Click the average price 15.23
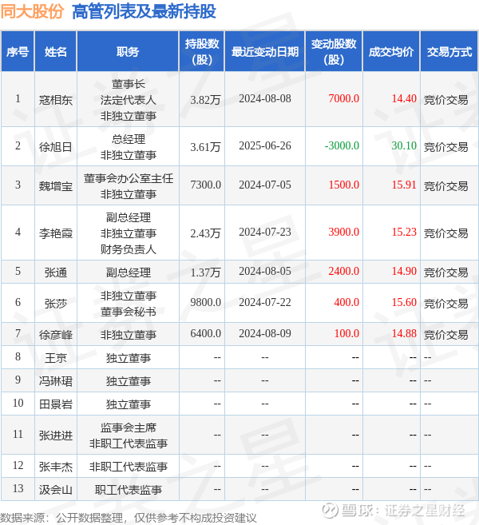Viewport: 479px width, 525px height. click(x=404, y=232)
